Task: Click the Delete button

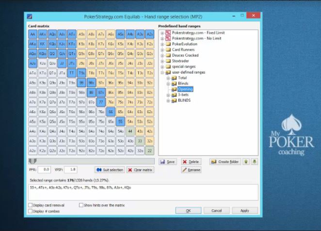Action: [191, 161]
